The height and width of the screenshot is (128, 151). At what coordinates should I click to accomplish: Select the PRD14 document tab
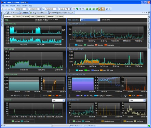click(24, 13)
